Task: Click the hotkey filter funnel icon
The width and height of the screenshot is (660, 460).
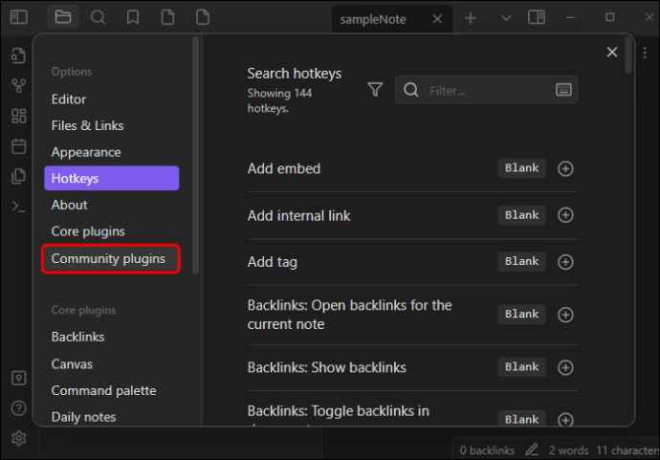Action: 375,89
